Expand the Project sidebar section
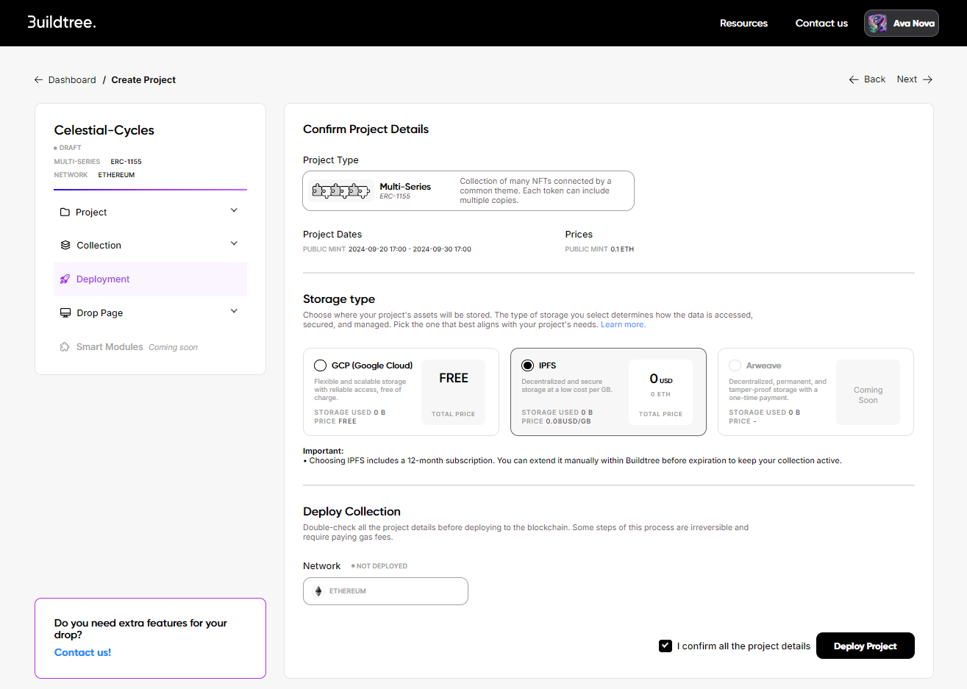The width and height of the screenshot is (967, 689). (234, 211)
